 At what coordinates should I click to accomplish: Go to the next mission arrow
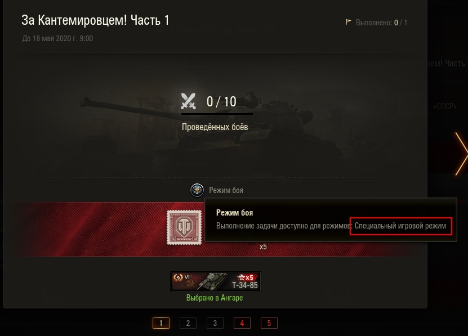[x=461, y=154]
